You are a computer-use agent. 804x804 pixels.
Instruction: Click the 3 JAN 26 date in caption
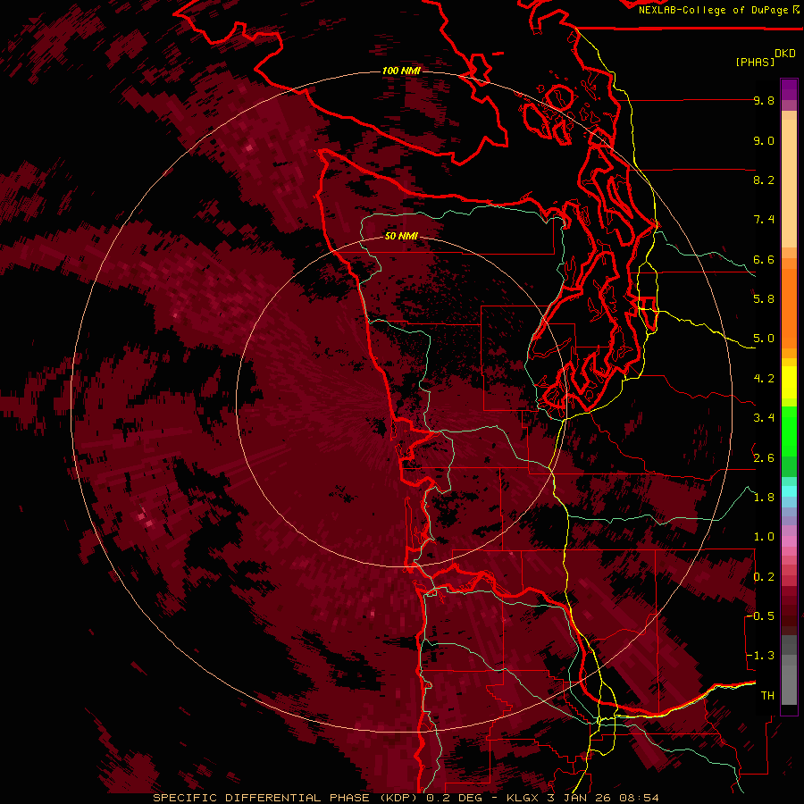(580, 798)
